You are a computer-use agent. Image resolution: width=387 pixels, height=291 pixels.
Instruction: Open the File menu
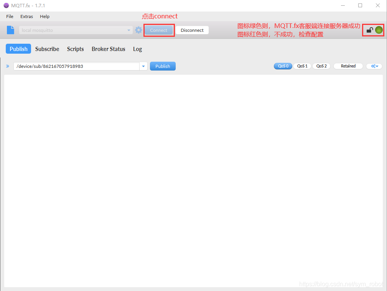tap(10, 16)
